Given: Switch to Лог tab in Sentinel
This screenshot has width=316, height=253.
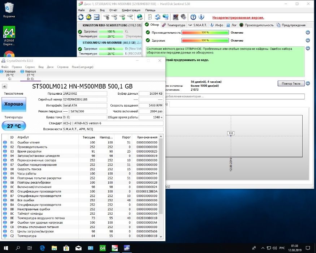Looking at the screenshot, I should [231, 25].
